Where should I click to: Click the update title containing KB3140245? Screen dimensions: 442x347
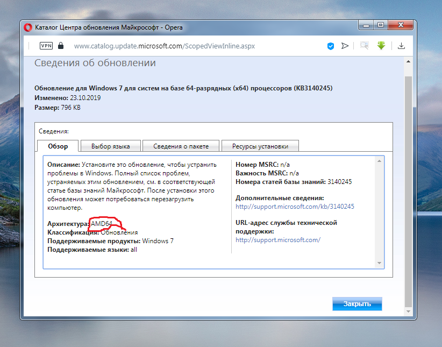click(183, 88)
